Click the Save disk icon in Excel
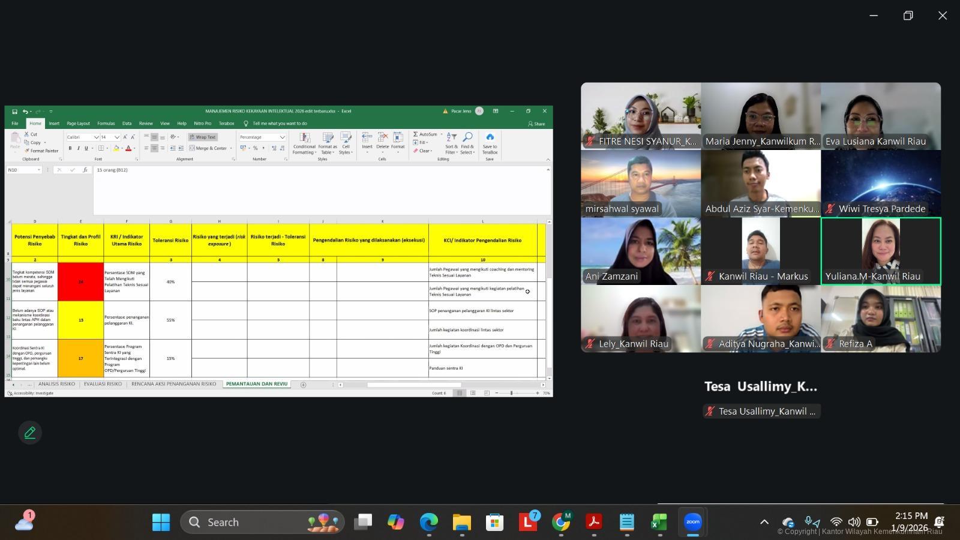The image size is (960, 540). tap(15, 112)
